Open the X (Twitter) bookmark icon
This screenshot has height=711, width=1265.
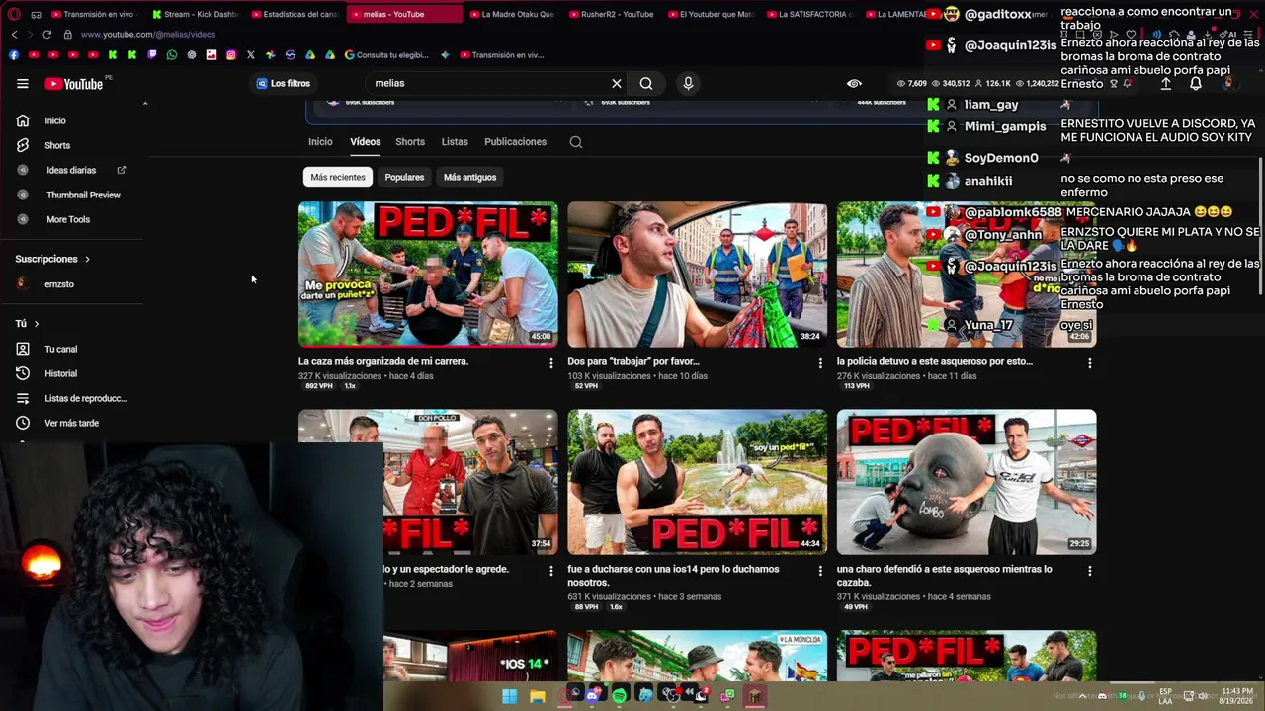[x=251, y=55]
